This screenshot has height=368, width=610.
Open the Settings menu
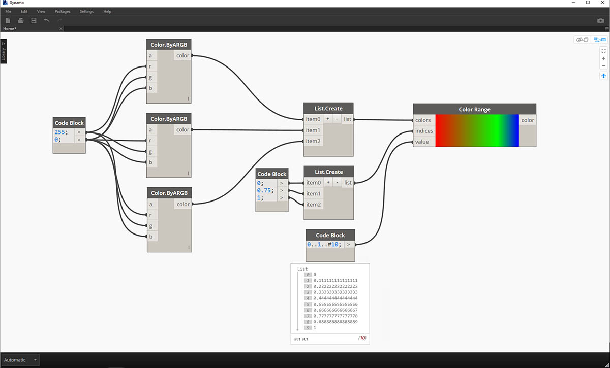pyautogui.click(x=86, y=11)
